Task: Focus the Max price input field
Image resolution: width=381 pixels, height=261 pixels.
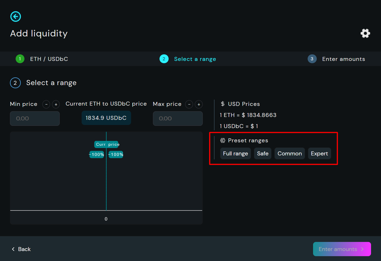Action: [x=178, y=118]
